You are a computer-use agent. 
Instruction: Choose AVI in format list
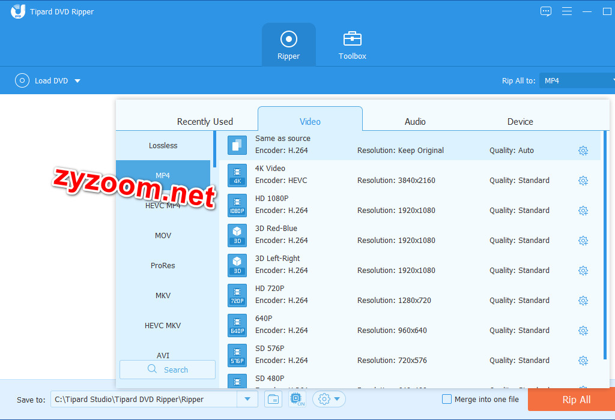(163, 355)
